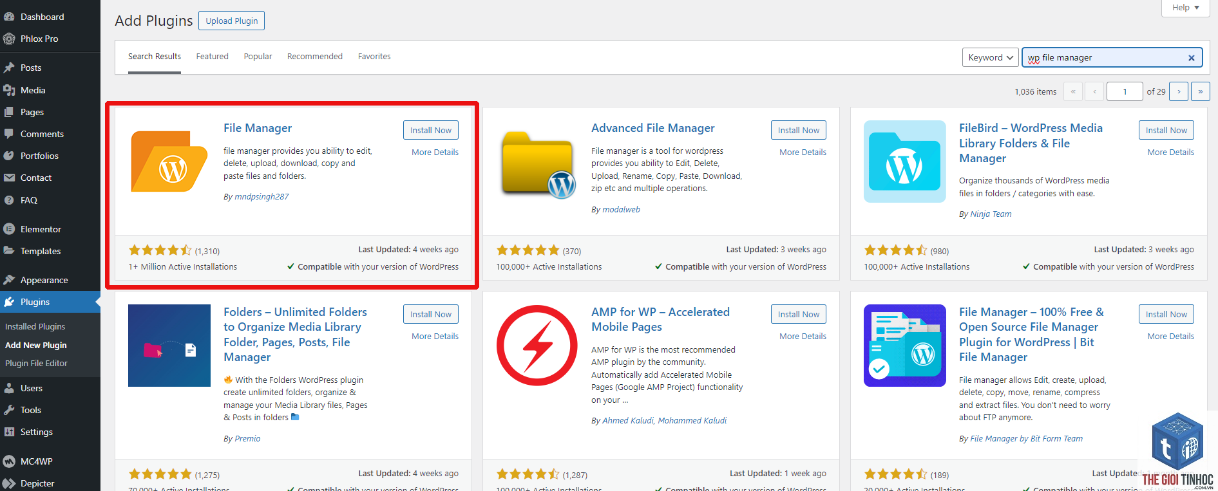Open author link Ahmed Kaludi
Image resolution: width=1218 pixels, height=491 pixels.
(628, 421)
